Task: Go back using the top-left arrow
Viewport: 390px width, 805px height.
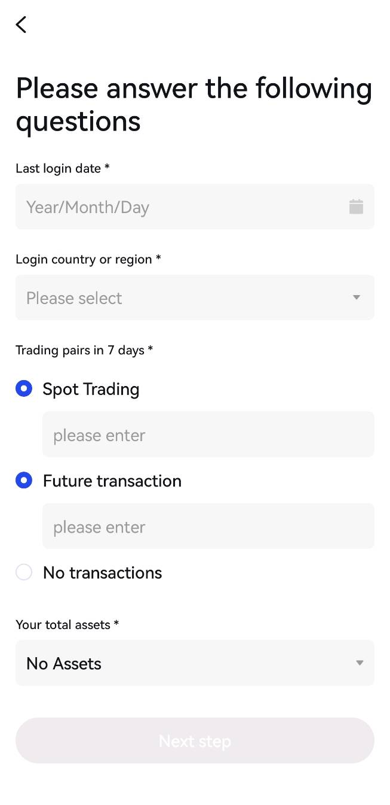Action: click(x=21, y=25)
